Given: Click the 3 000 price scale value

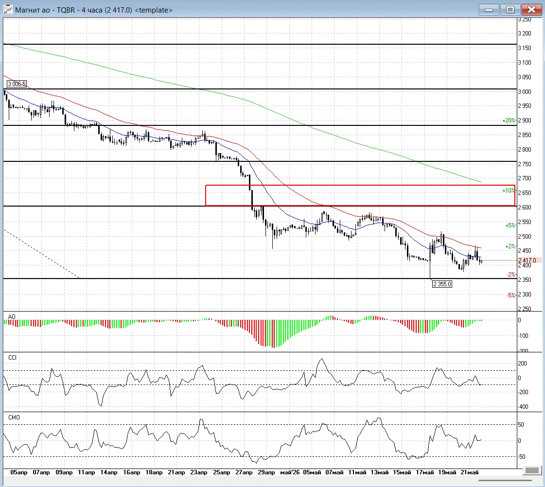Looking at the screenshot, I should [525, 92].
